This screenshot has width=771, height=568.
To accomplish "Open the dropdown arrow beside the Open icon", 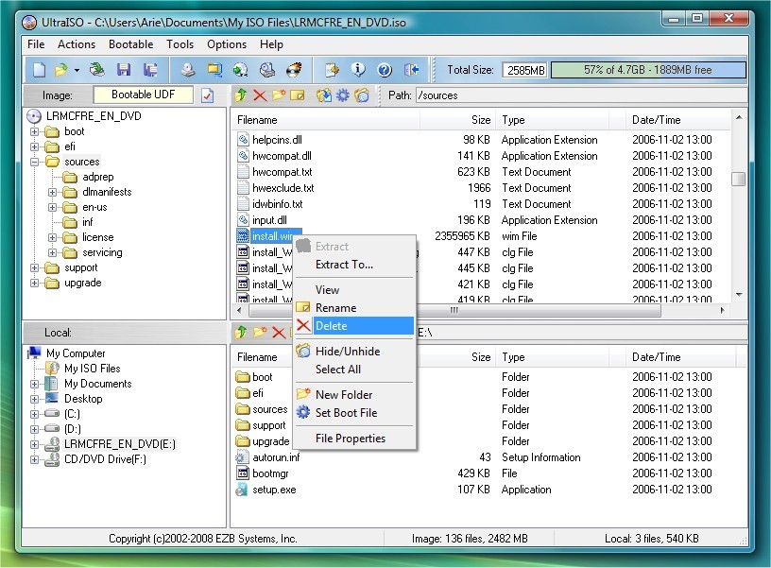I will pos(76,71).
